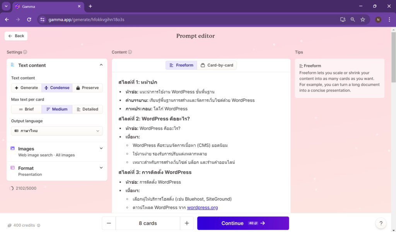
Task: Select the Preserve text content option
Action: (87, 88)
